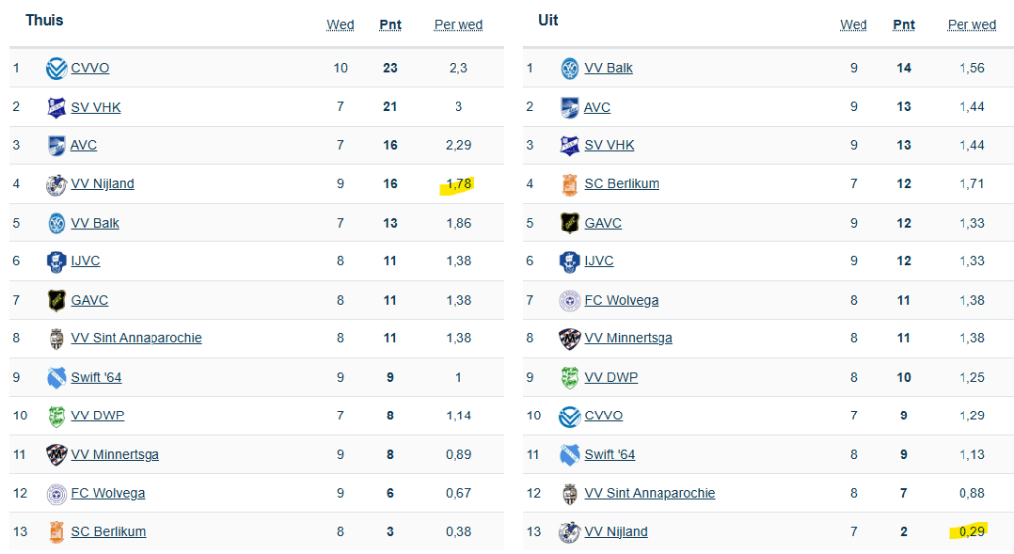Click VV Nijland logo in the Thuis table
Screen dimensions: 1014x554
[x=56, y=185]
